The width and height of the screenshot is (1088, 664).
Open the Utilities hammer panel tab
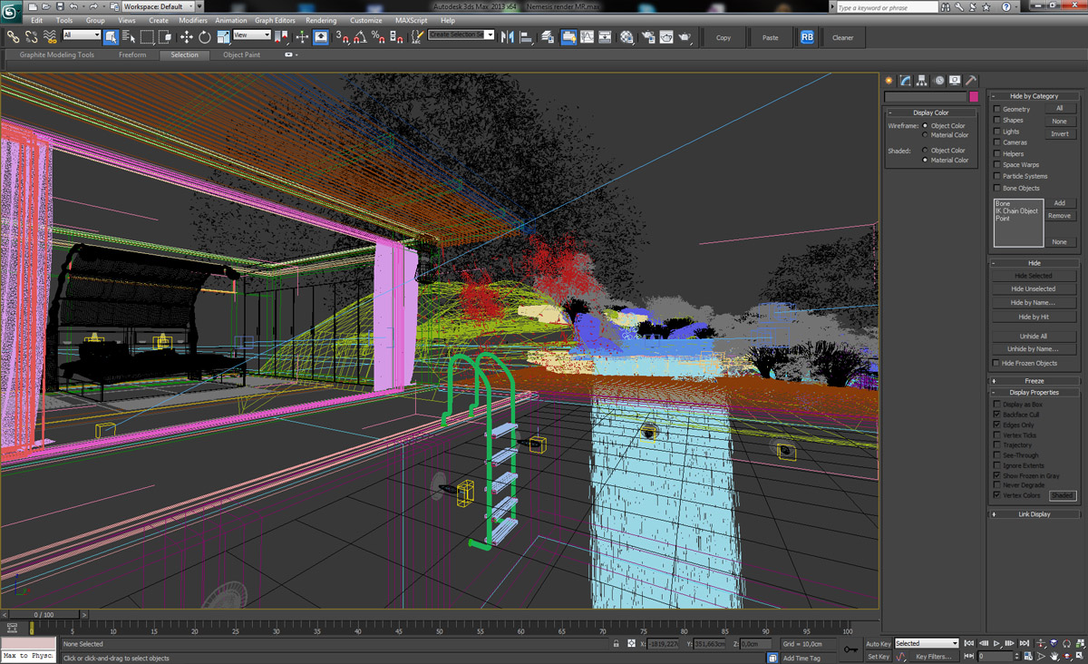(970, 81)
